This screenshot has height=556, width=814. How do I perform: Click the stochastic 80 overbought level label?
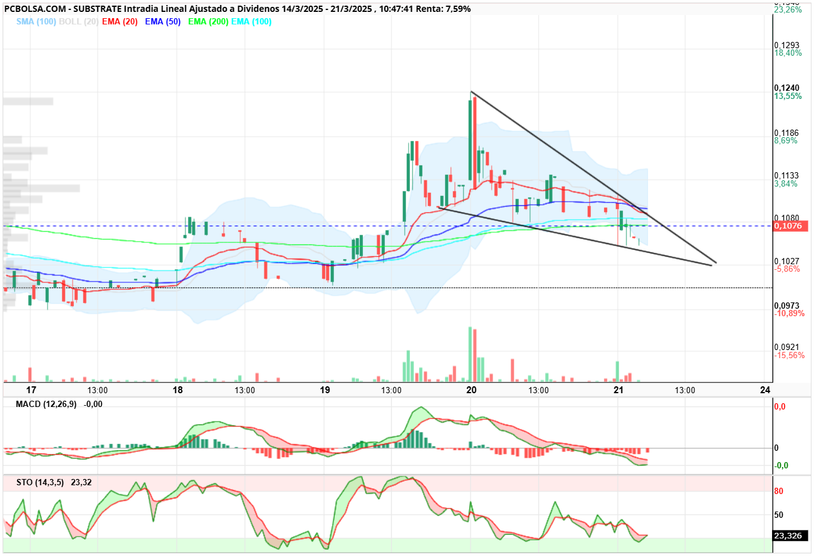point(779,492)
